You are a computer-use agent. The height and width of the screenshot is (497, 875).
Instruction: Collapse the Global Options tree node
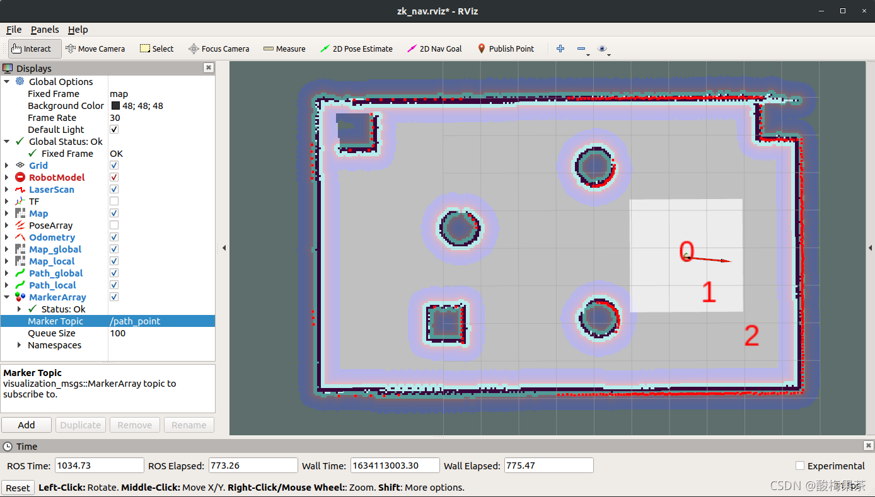[7, 81]
